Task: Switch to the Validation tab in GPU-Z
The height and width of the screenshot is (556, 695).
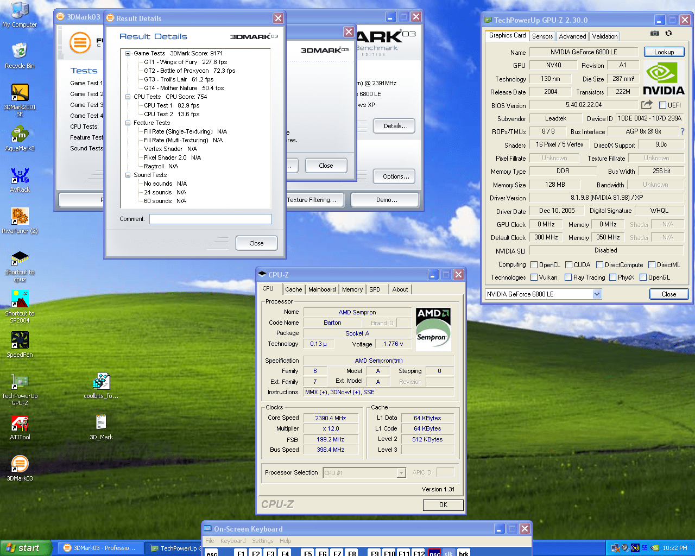Action: 604,36
